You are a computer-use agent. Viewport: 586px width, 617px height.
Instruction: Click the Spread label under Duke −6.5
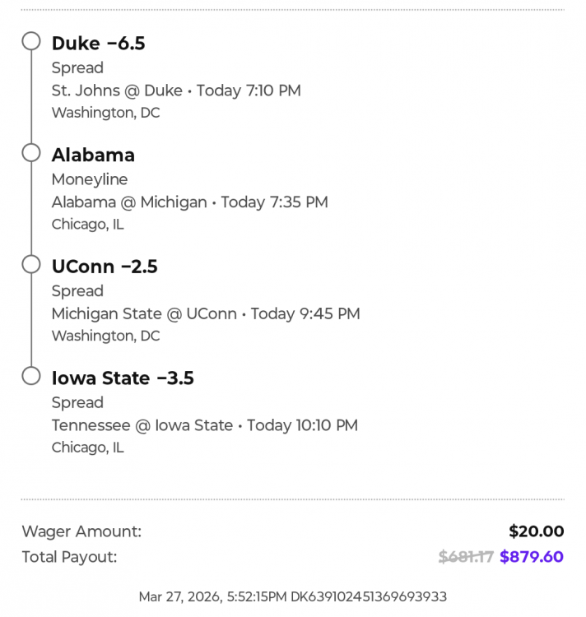point(77,67)
